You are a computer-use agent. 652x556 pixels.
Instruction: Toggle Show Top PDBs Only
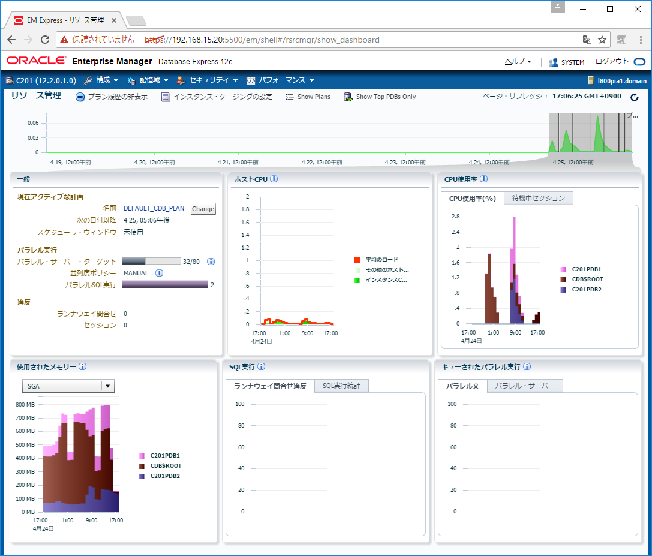coord(379,97)
